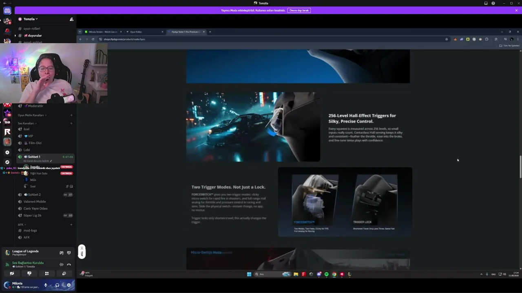Open the discover servers compass icon
Viewport: 522px width, 293px height.
click(x=7, y=162)
